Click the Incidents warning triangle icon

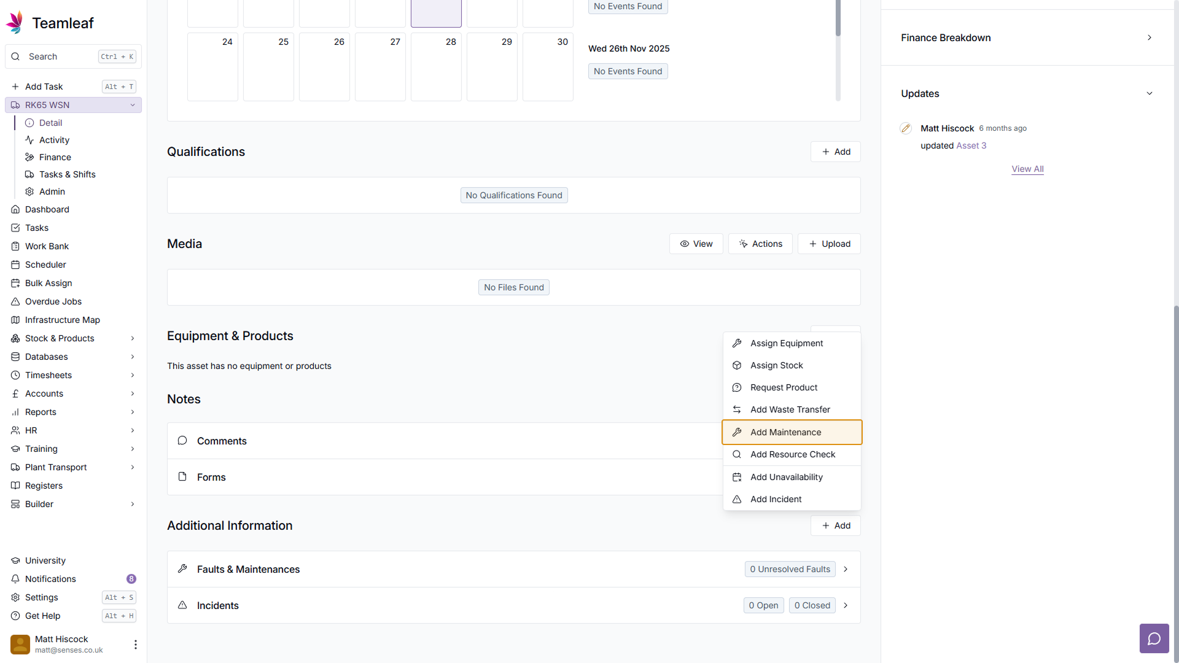point(182,605)
